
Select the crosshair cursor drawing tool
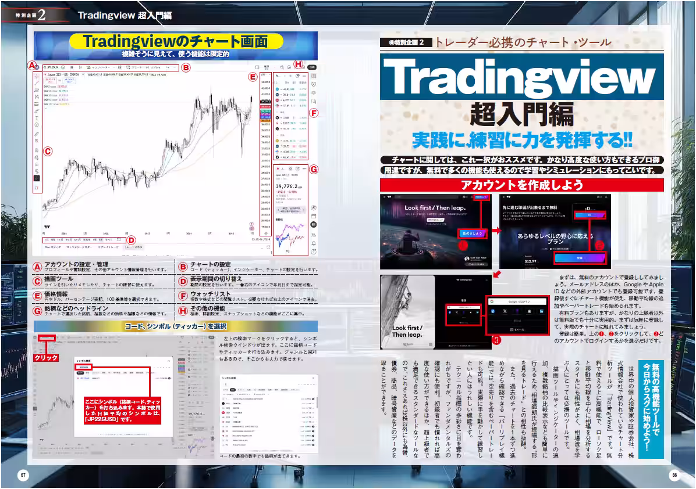pyautogui.click(x=37, y=77)
